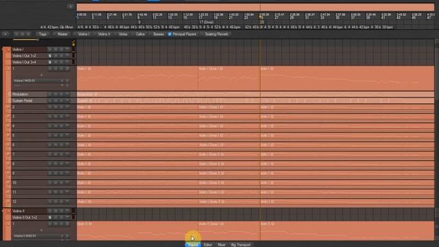
Task: Mute Violins I player track 6
Action: pyautogui.click(x=56, y=145)
